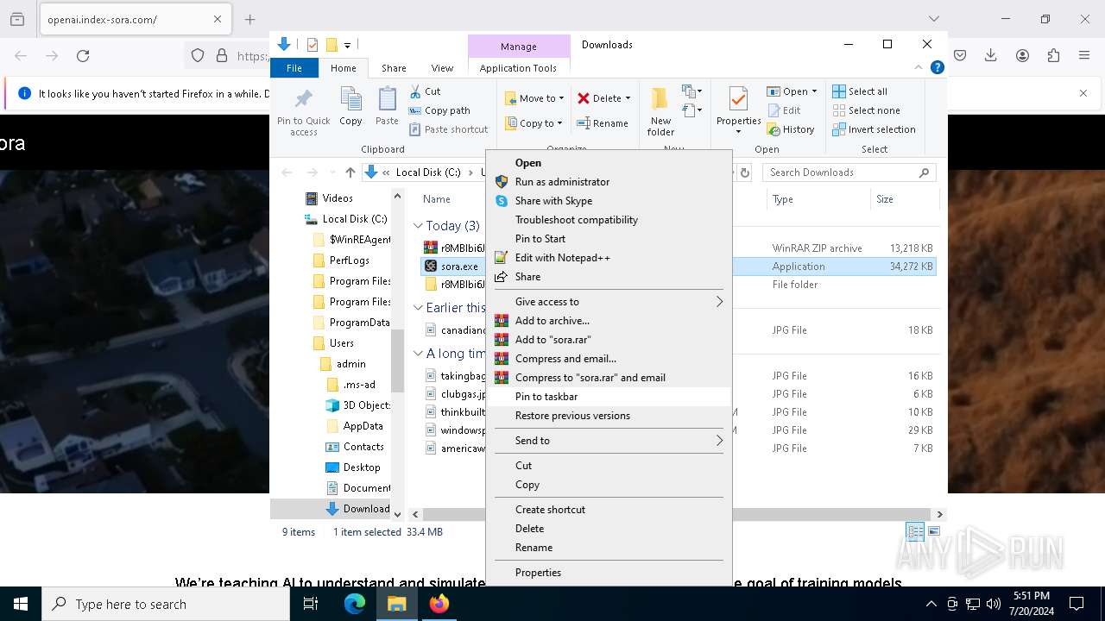Click the Up one level arrow
The height and width of the screenshot is (621, 1105).
pos(350,172)
